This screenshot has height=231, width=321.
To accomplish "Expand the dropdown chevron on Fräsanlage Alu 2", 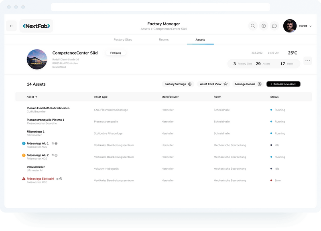I will [56, 155].
